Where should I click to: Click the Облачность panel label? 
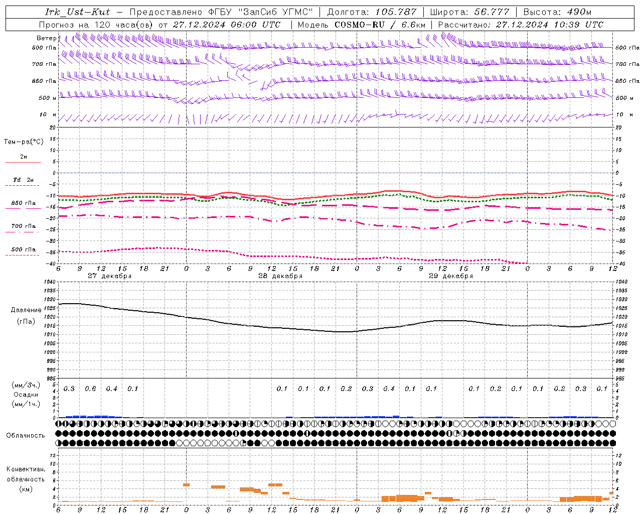pyautogui.click(x=26, y=435)
